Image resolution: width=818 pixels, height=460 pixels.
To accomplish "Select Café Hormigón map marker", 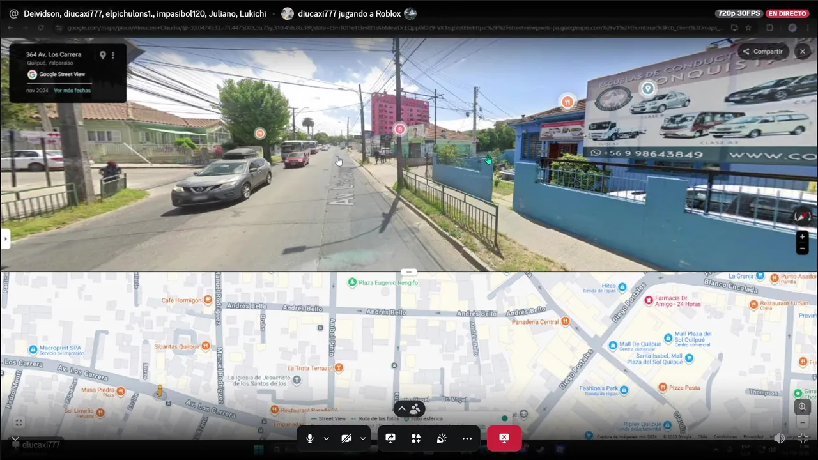I will [x=208, y=300].
